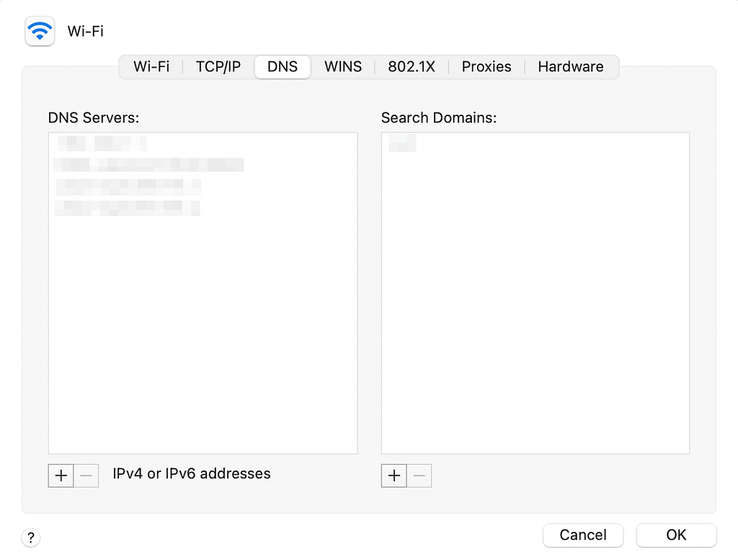Remove DNS server with the minus button
The width and height of the screenshot is (738, 557).
click(86, 476)
